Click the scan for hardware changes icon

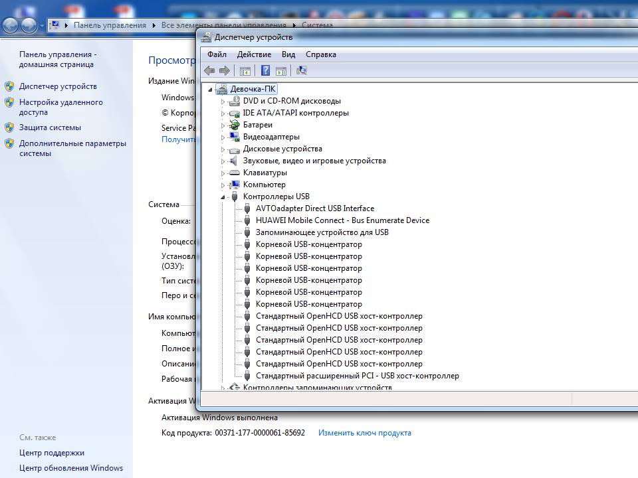pyautogui.click(x=302, y=70)
